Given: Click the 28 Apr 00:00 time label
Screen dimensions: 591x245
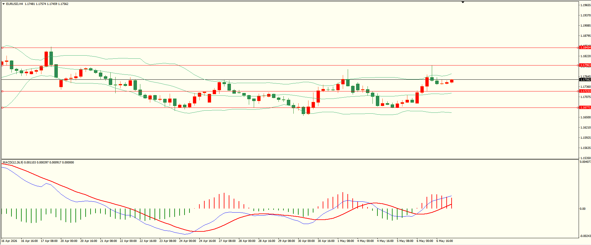Looking at the screenshot, I should point(247,241).
